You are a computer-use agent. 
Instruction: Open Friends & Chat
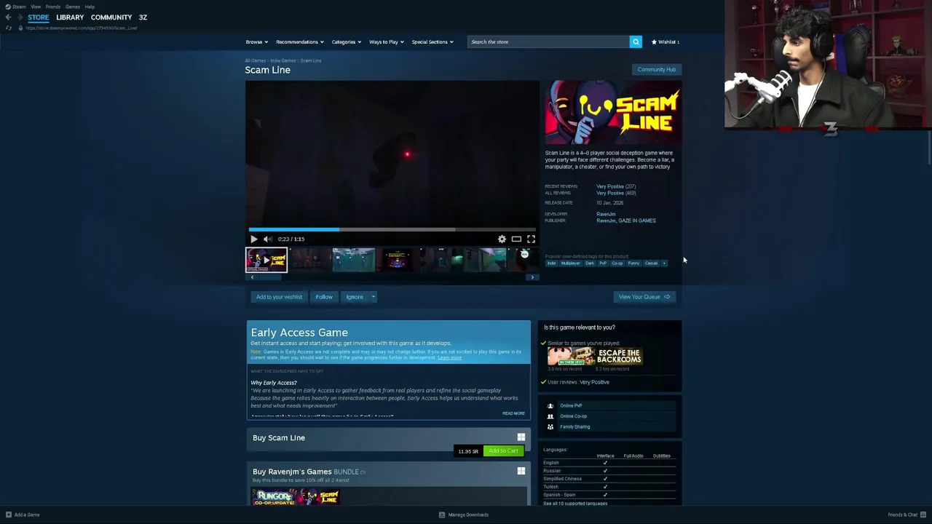click(x=906, y=515)
